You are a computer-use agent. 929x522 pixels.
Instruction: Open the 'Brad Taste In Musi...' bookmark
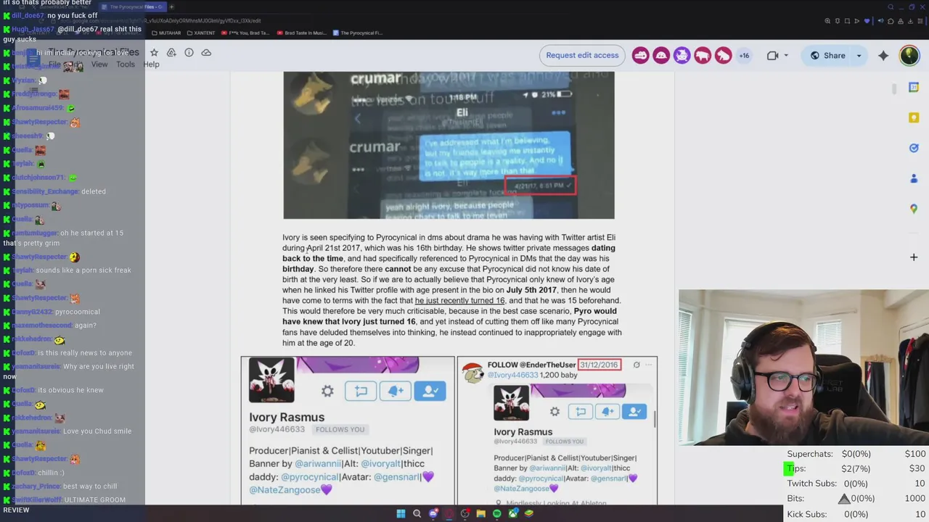click(302, 33)
